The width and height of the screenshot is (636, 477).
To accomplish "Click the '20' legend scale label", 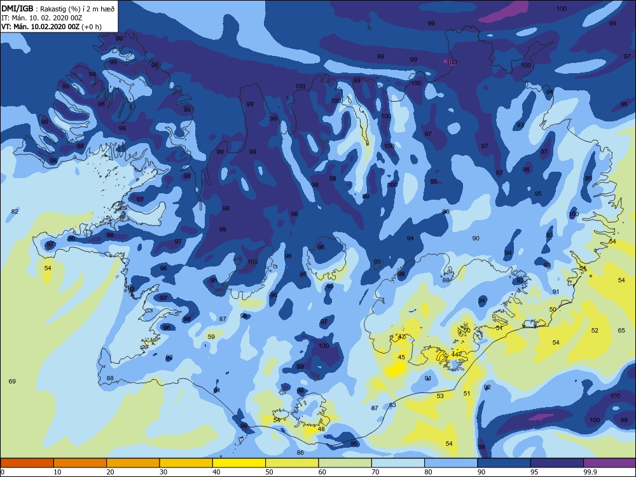I will pos(110,472).
